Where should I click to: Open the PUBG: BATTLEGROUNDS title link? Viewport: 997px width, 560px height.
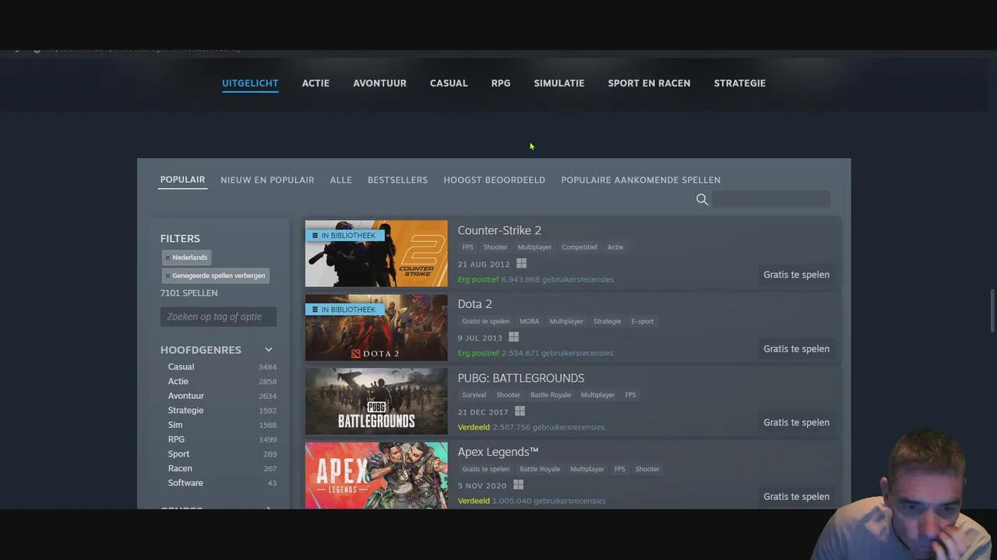(x=521, y=378)
